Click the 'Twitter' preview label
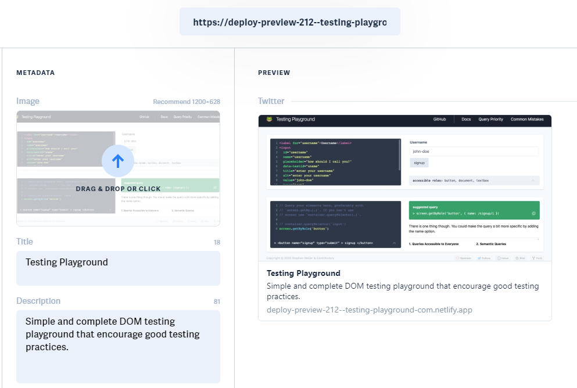This screenshot has width=577, height=388. click(x=271, y=100)
